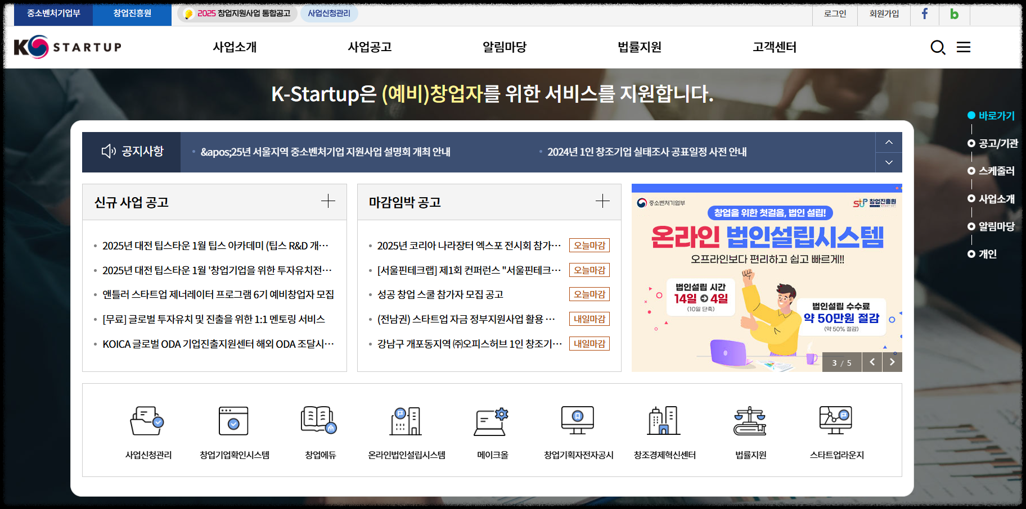Switch to the 창업진흥원 tab

pos(132,15)
